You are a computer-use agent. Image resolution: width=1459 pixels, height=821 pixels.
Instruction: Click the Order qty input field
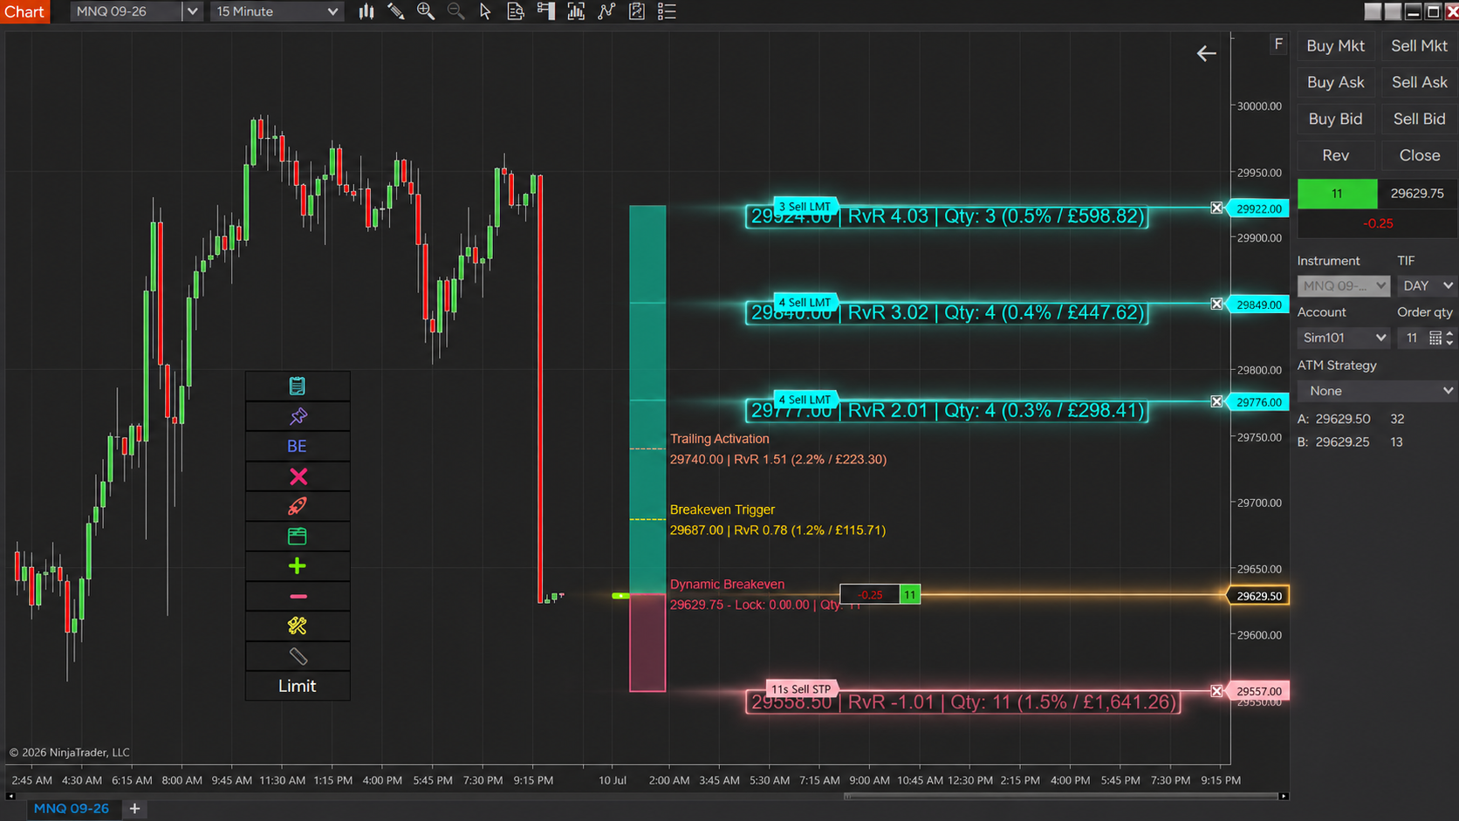pyautogui.click(x=1411, y=338)
